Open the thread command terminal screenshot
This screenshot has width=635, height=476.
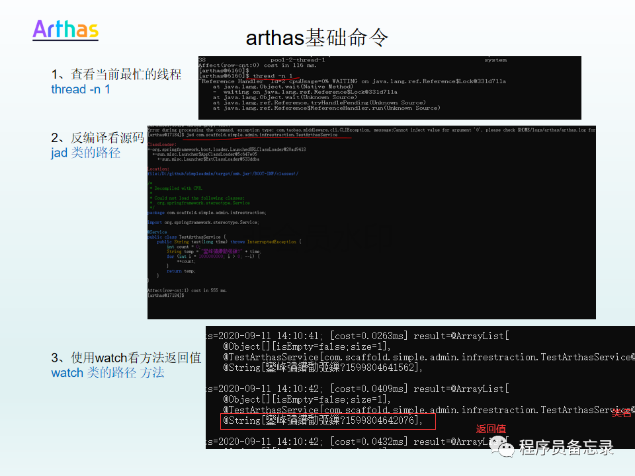[x=390, y=88]
